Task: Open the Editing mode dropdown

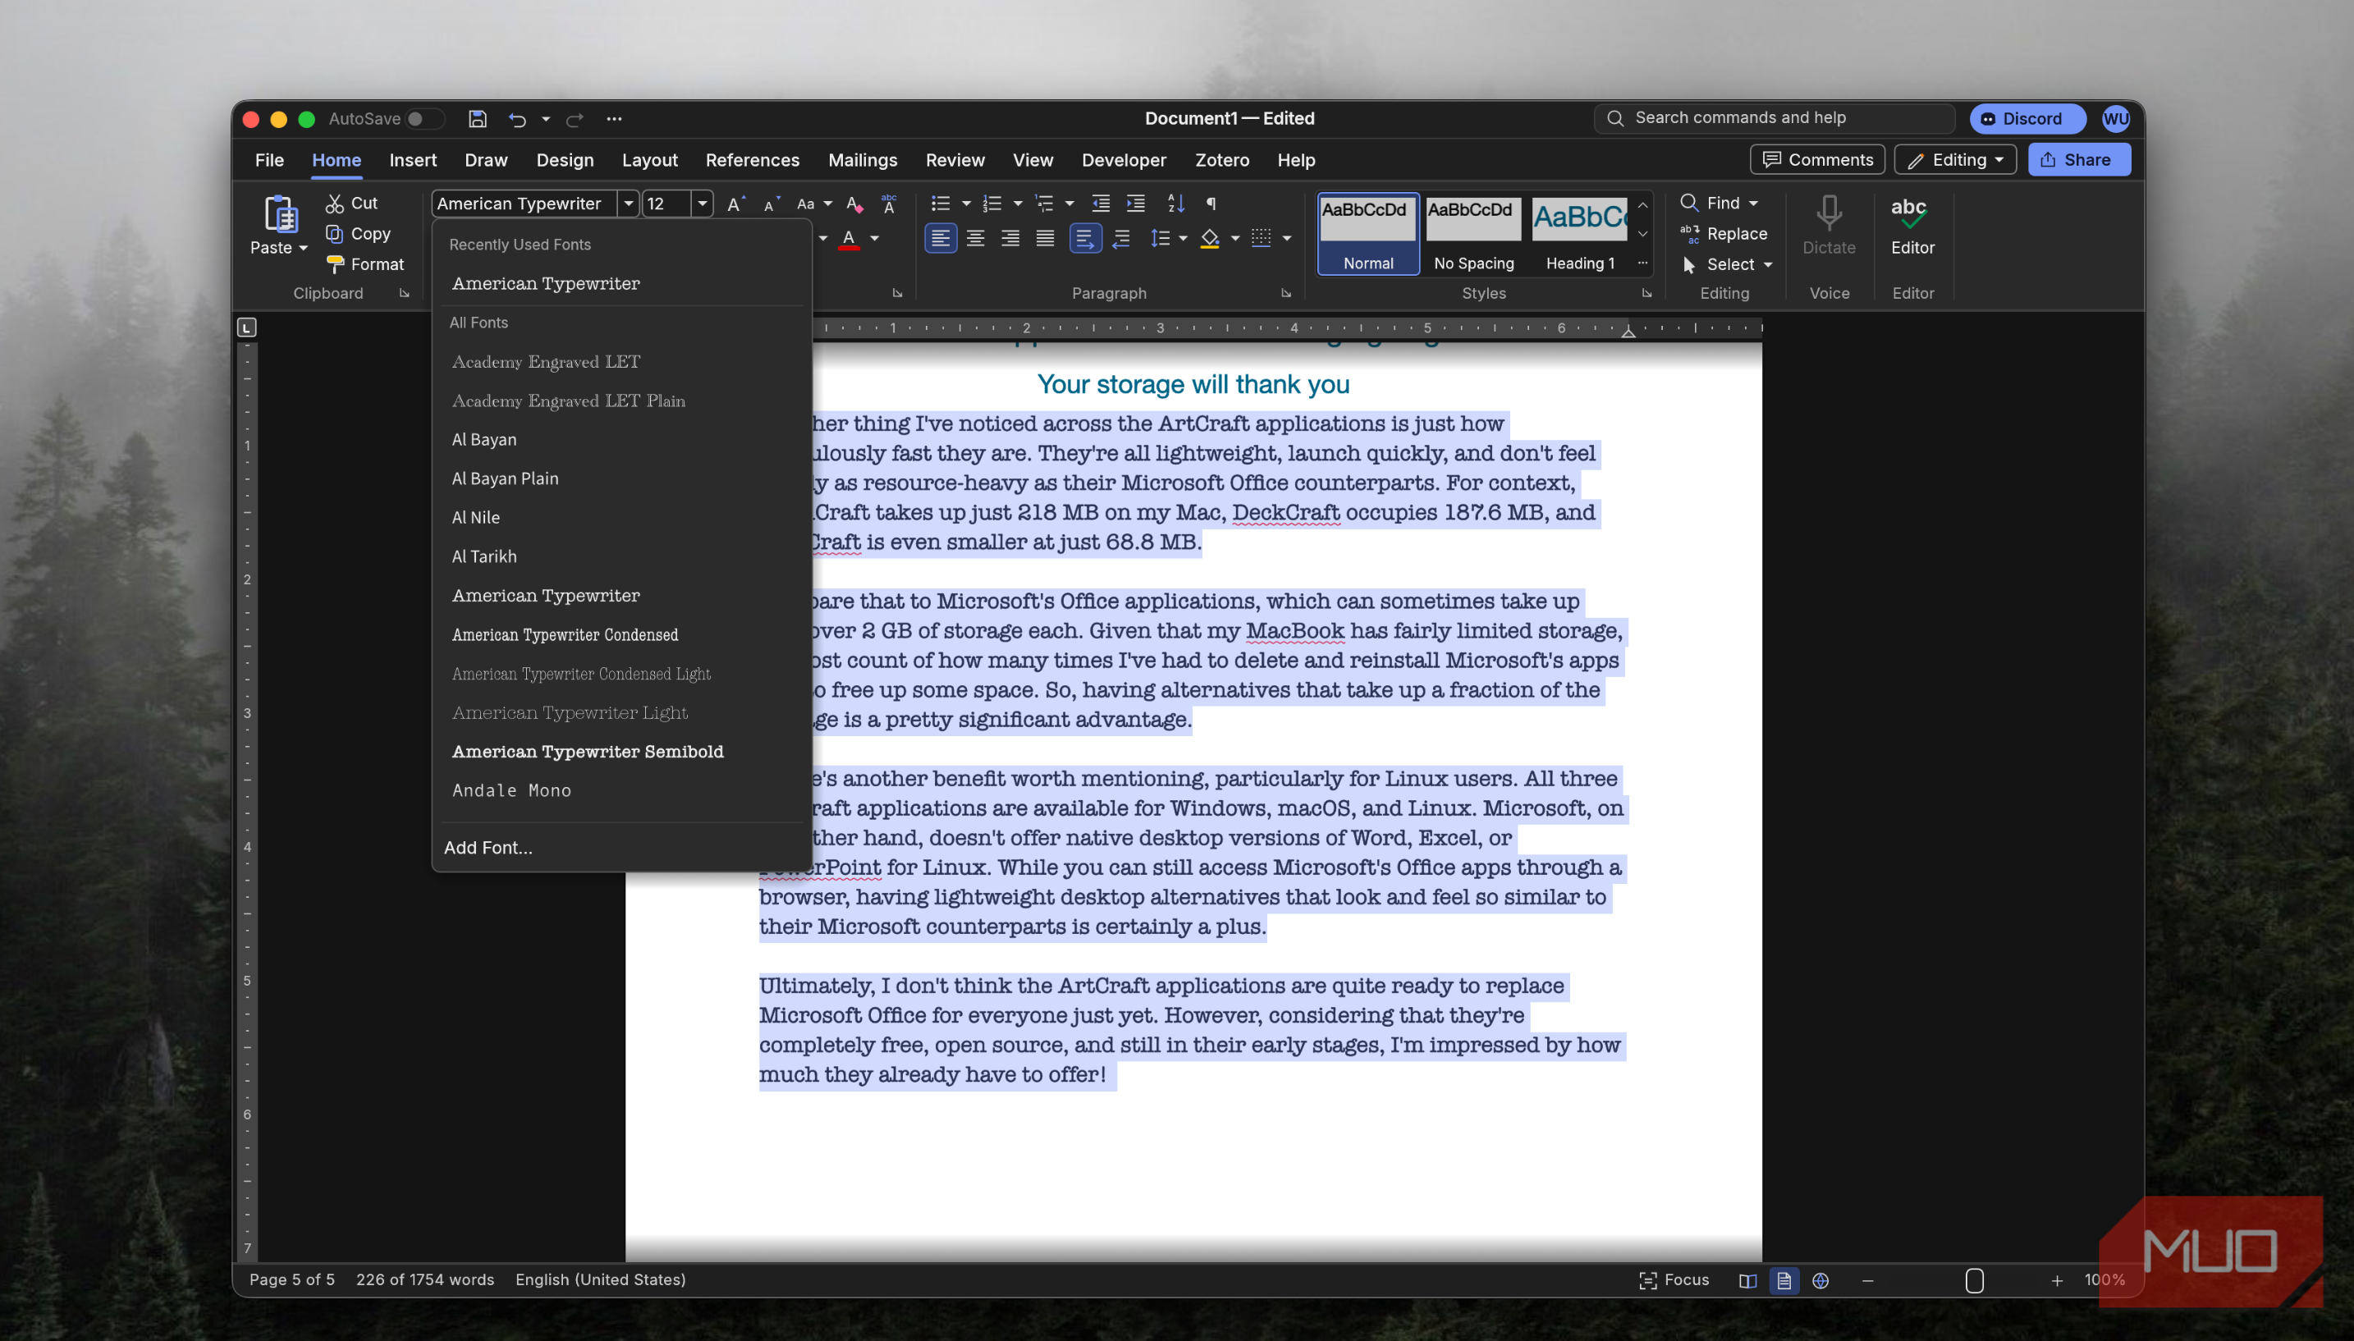Action: coord(1954,160)
